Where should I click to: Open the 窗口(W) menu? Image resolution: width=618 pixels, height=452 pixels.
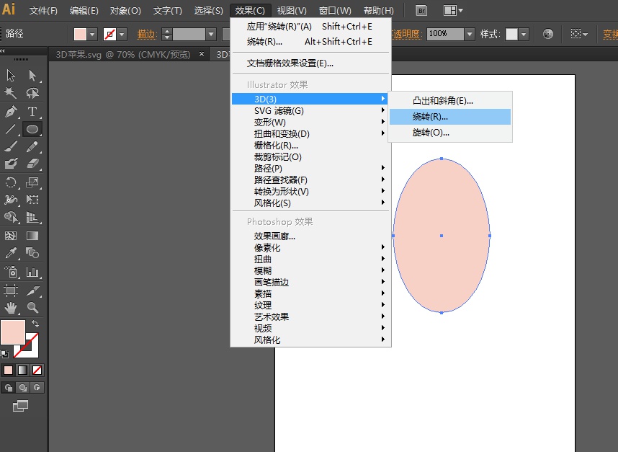coord(334,10)
